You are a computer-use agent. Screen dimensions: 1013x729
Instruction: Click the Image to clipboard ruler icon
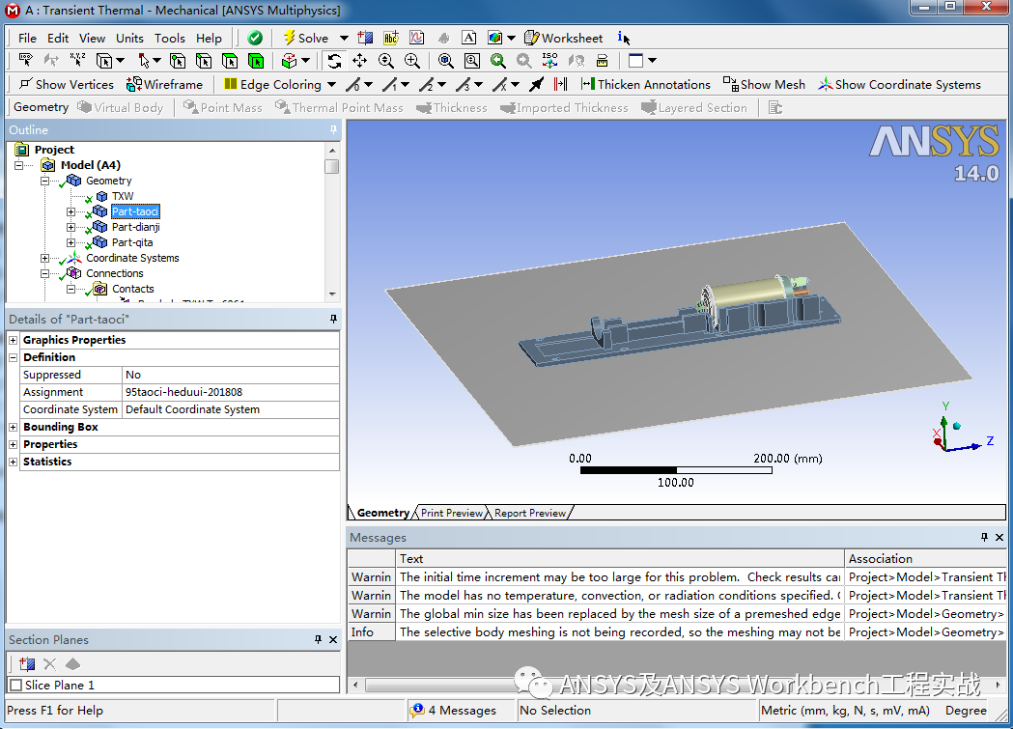pyautogui.click(x=603, y=61)
